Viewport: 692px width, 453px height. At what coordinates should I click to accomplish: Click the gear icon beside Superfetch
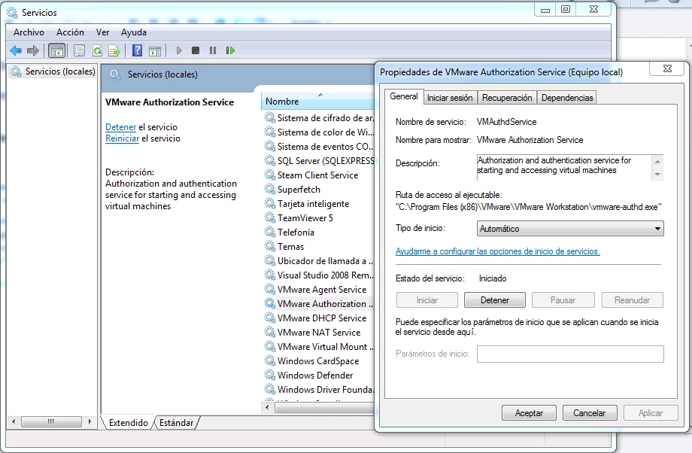point(269,190)
